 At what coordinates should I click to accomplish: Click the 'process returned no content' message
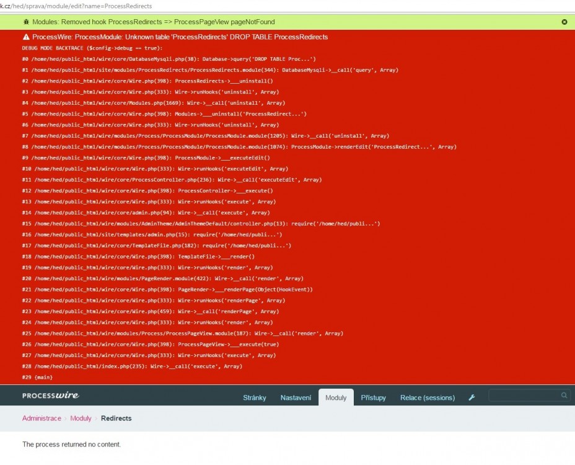(x=71, y=445)
